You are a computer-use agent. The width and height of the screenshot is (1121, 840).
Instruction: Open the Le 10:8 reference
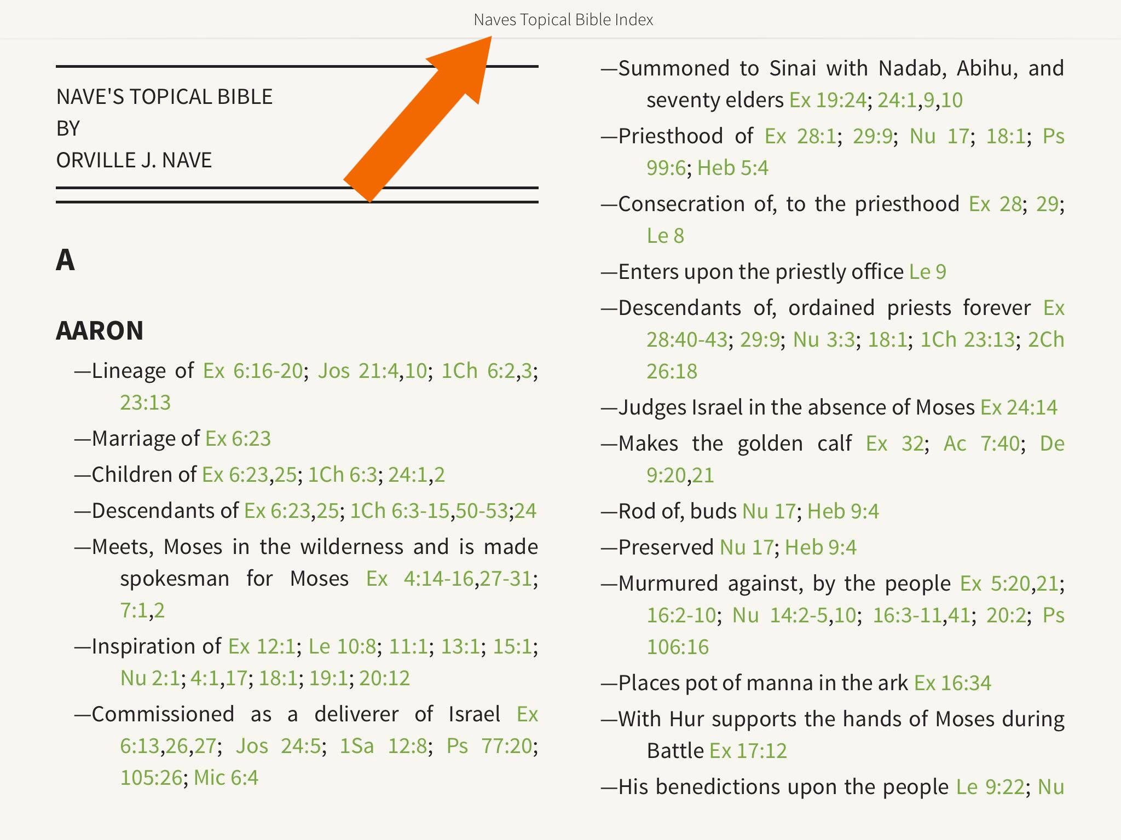coord(343,647)
